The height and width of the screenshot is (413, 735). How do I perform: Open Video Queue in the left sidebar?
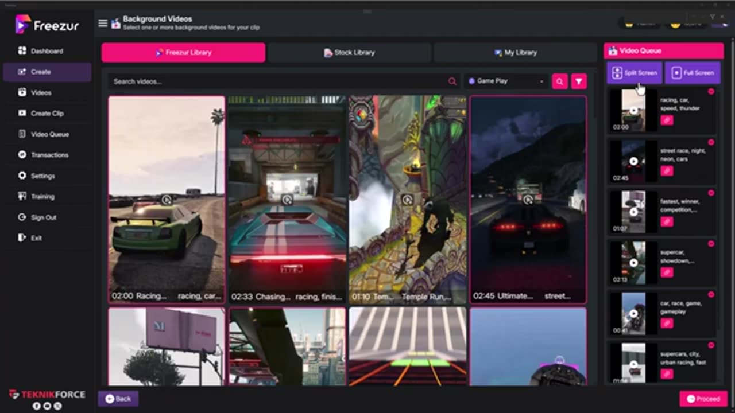[47, 134]
